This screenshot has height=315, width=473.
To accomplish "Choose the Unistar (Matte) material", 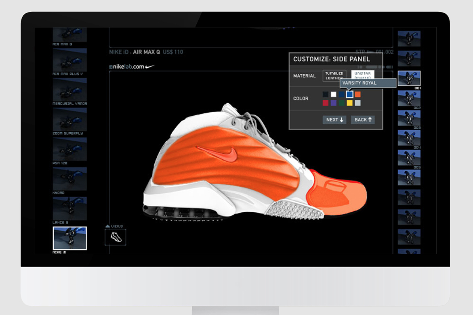I will click(363, 74).
